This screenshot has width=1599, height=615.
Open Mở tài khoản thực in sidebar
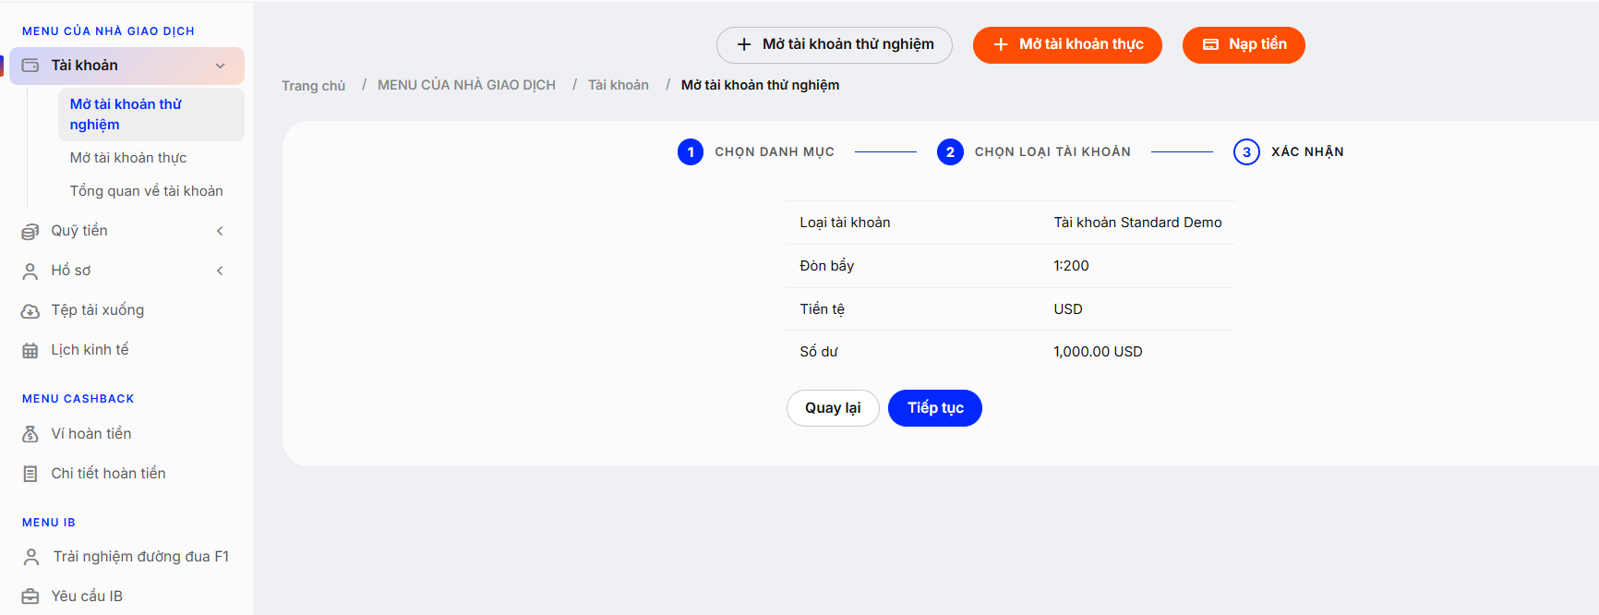128,158
